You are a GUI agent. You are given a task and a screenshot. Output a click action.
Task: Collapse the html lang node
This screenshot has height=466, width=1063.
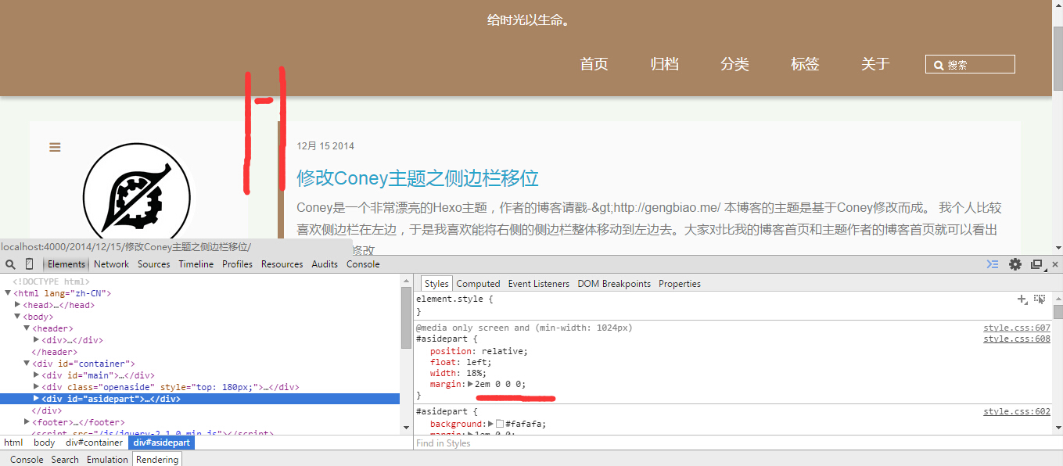tap(8, 293)
